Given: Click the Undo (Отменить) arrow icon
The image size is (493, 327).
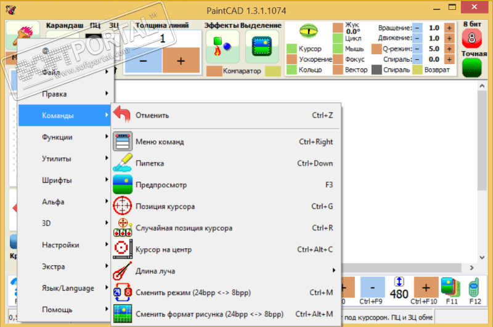Looking at the screenshot, I should 122,115.
